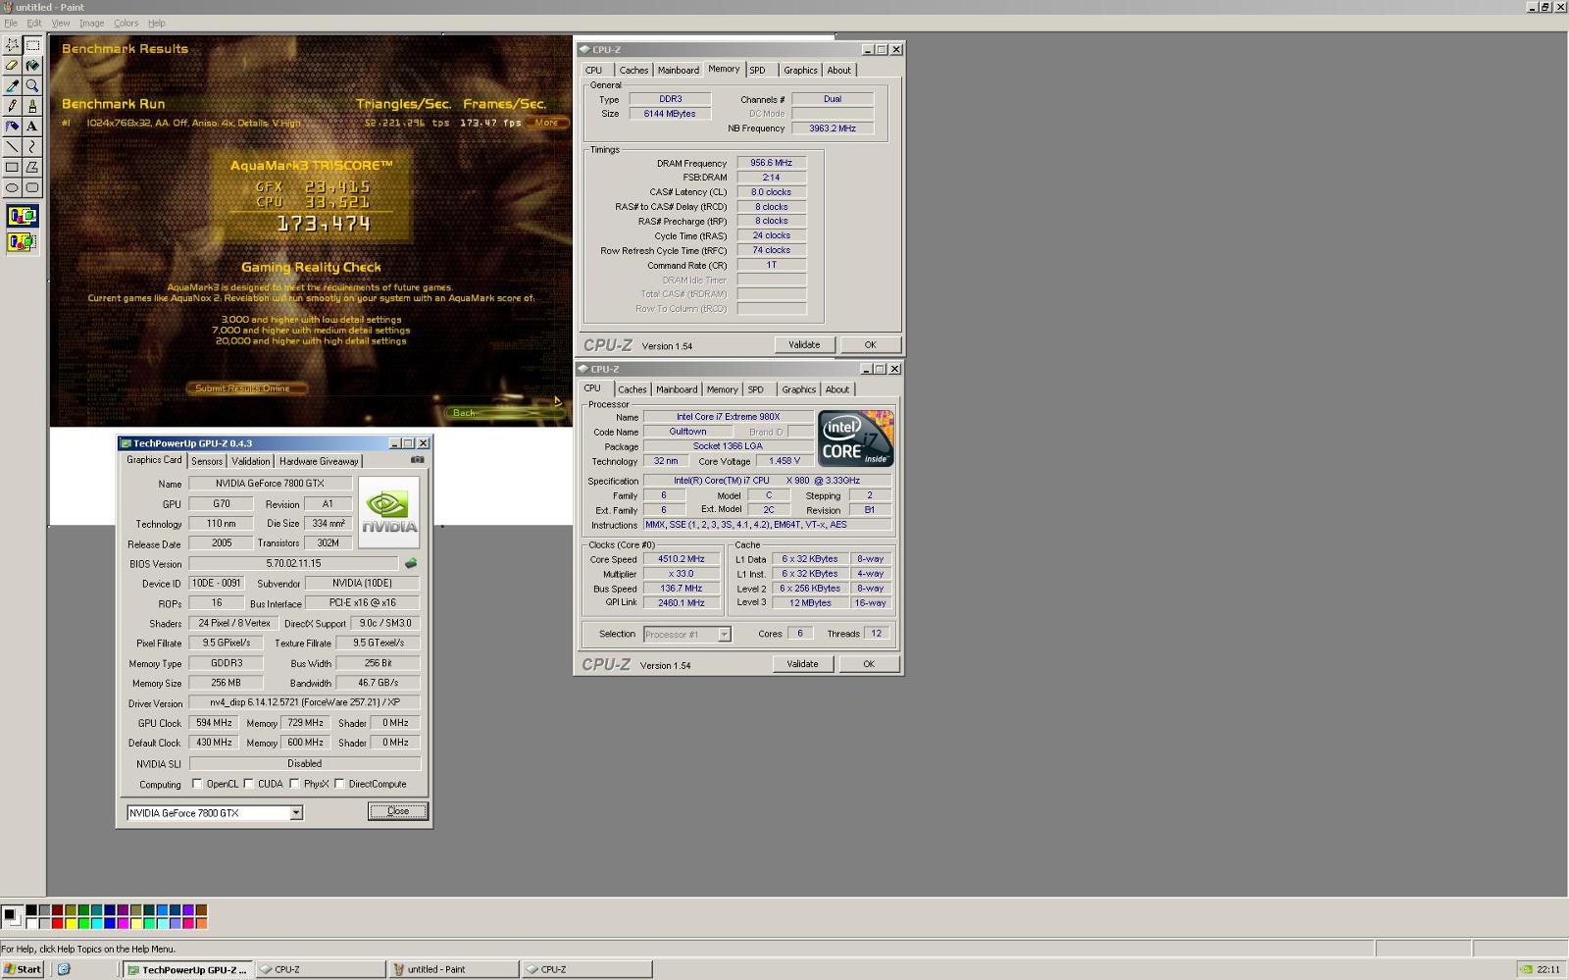This screenshot has width=1569, height=980.
Task: Click the BIOS Version field in GPU-Z
Action: pos(293,563)
